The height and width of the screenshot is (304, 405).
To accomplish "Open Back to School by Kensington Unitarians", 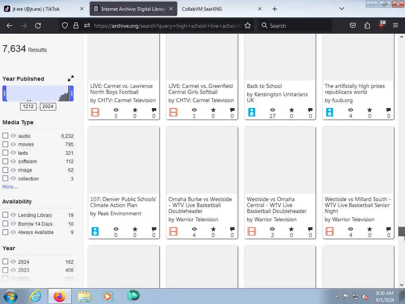I will 264,86.
